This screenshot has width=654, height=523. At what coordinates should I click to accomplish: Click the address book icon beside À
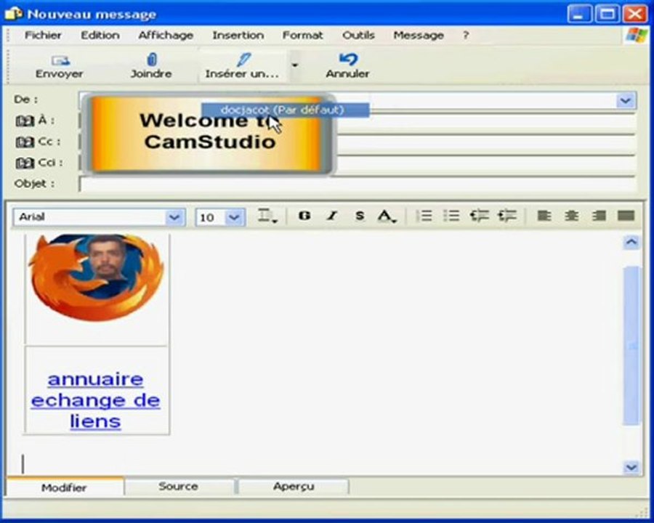pos(25,121)
